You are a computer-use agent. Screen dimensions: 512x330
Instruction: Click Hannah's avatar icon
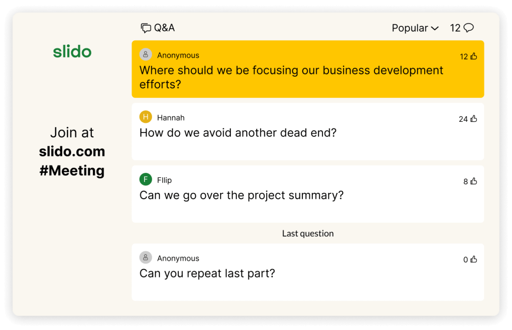click(145, 117)
